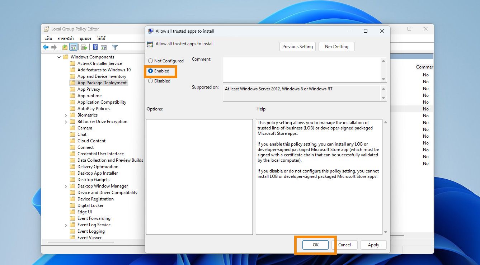The image size is (480, 265).
Task: Select Device and Driver Compatibility in tree
Action: pyautogui.click(x=107, y=193)
